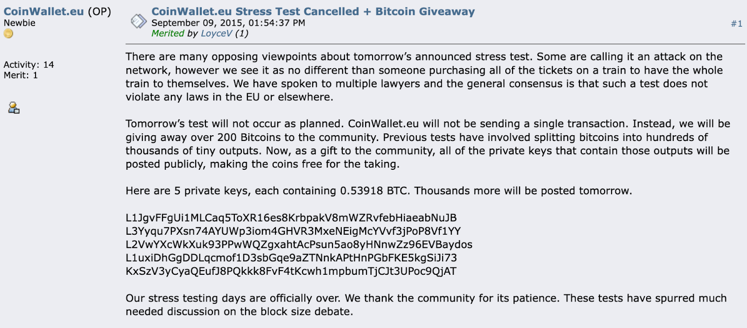The width and height of the screenshot is (747, 328).
Task: Open the CoinWallet.eu author username link
Action: coord(44,12)
